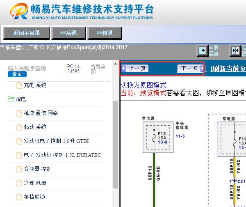The image size is (246, 207).
Task: Click the document icon beside 发动机电子控制-1.0升 GTDI
Action: 19,141
